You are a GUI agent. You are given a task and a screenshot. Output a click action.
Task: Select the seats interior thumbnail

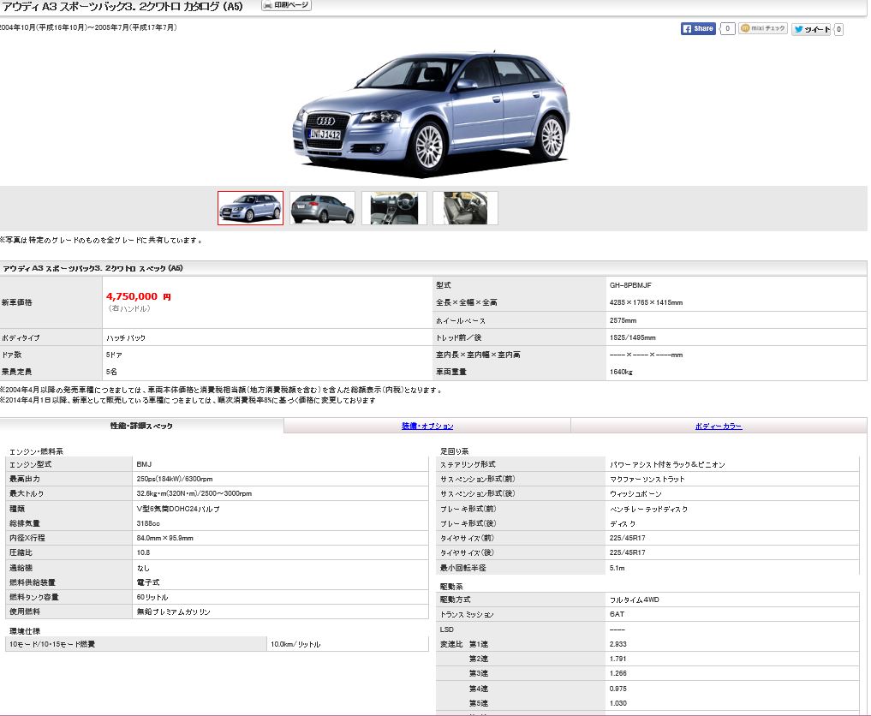(x=466, y=208)
